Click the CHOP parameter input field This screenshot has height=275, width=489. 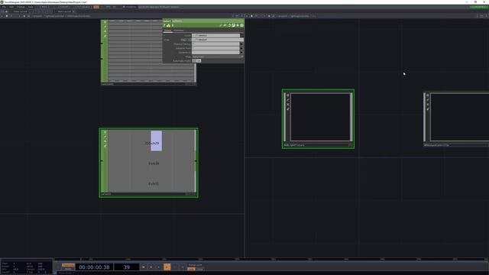coord(215,36)
